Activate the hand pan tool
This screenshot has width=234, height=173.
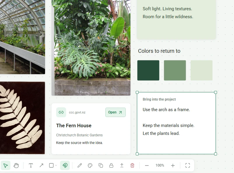coord(16,165)
